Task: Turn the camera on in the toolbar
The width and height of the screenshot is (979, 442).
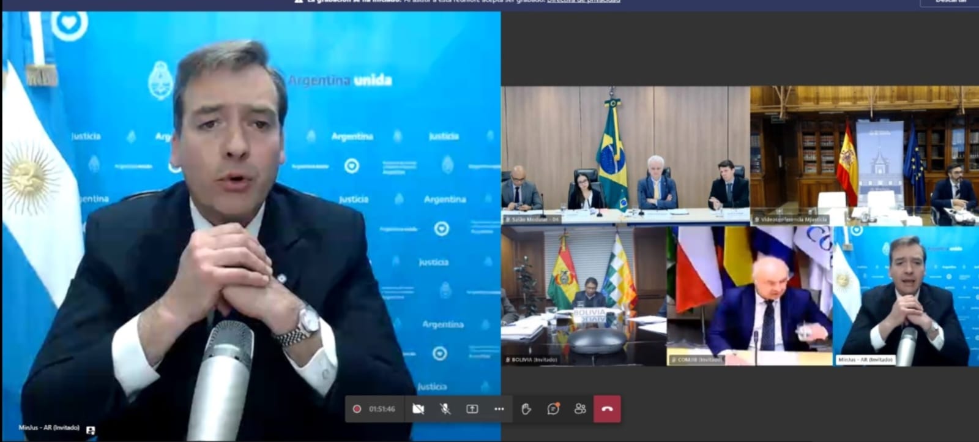Action: 418,409
